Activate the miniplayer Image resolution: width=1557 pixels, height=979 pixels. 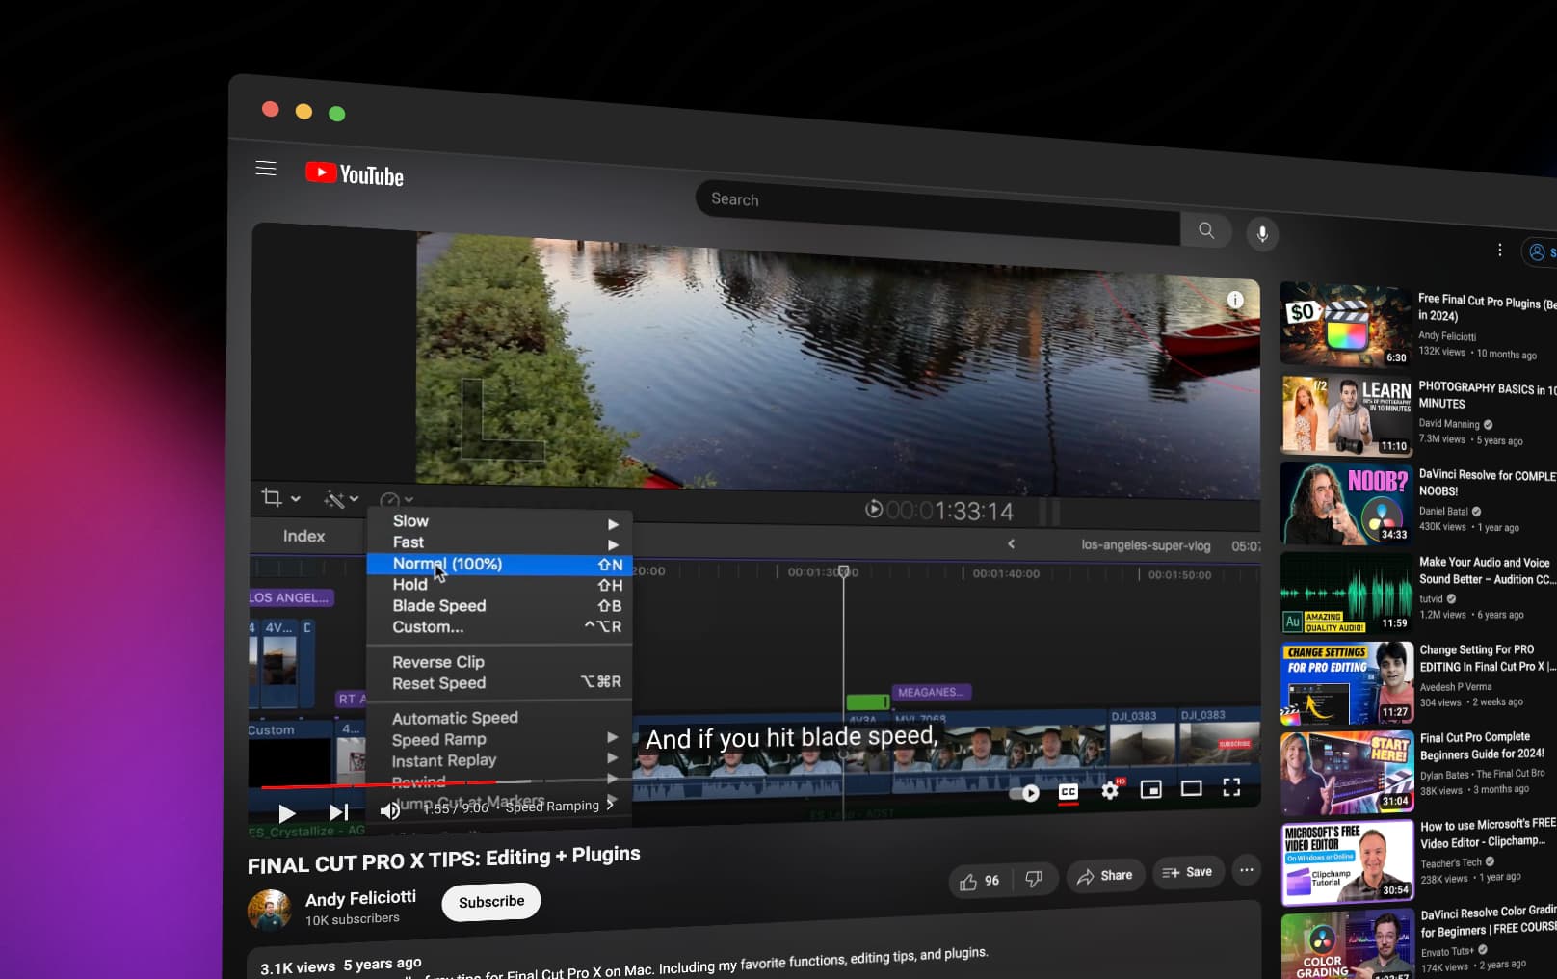coord(1150,788)
